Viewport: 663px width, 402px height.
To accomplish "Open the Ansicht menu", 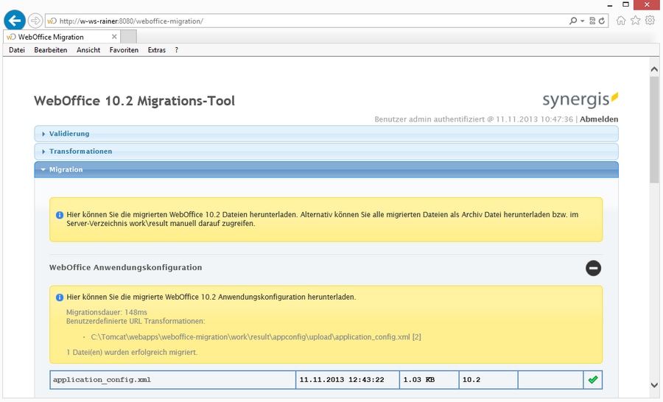I will pos(88,50).
